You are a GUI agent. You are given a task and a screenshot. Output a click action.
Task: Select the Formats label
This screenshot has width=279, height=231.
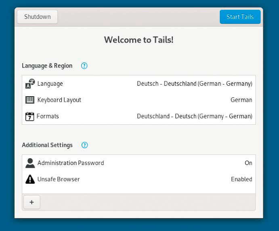pos(48,116)
